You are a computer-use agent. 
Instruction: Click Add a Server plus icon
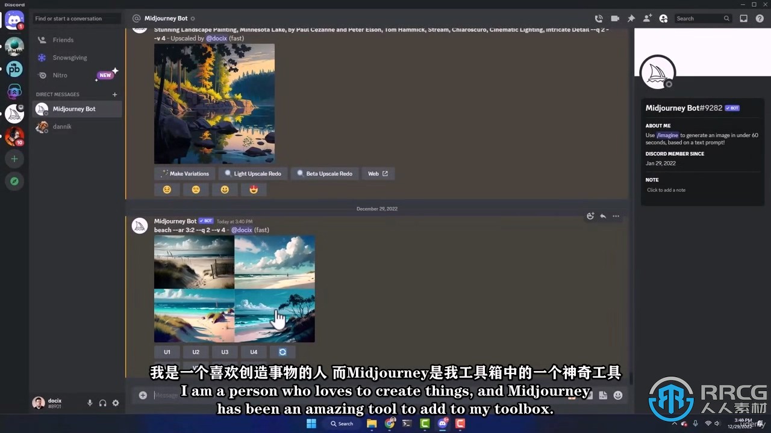point(14,159)
